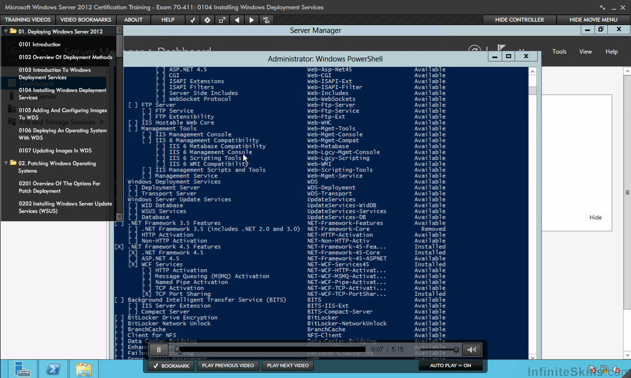Click 'Removed' status for NET-Framework-Core

point(433,229)
